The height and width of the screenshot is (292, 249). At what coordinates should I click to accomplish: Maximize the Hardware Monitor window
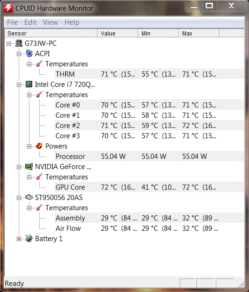(x=209, y=6)
